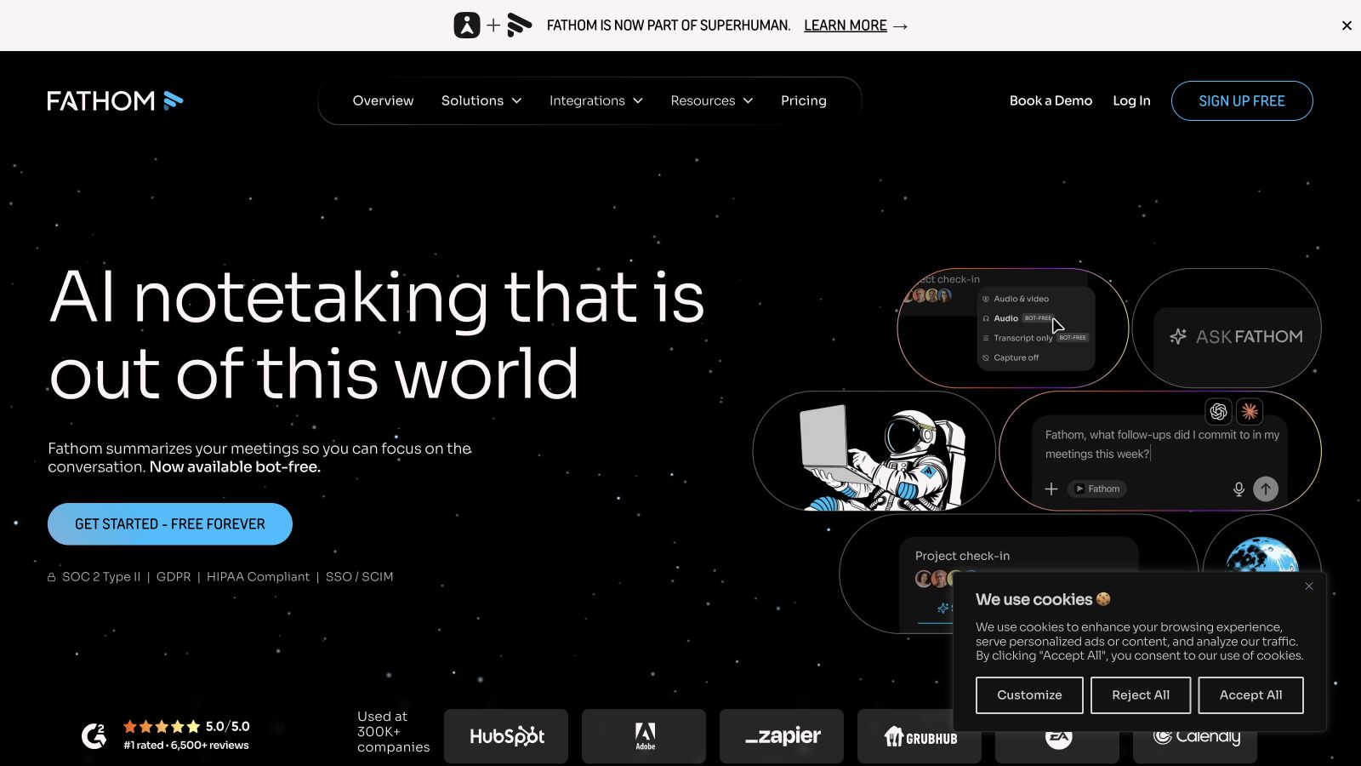Image resolution: width=1361 pixels, height=766 pixels.
Task: Click the "SOC 2 Type II" compliance text
Action: (x=101, y=577)
